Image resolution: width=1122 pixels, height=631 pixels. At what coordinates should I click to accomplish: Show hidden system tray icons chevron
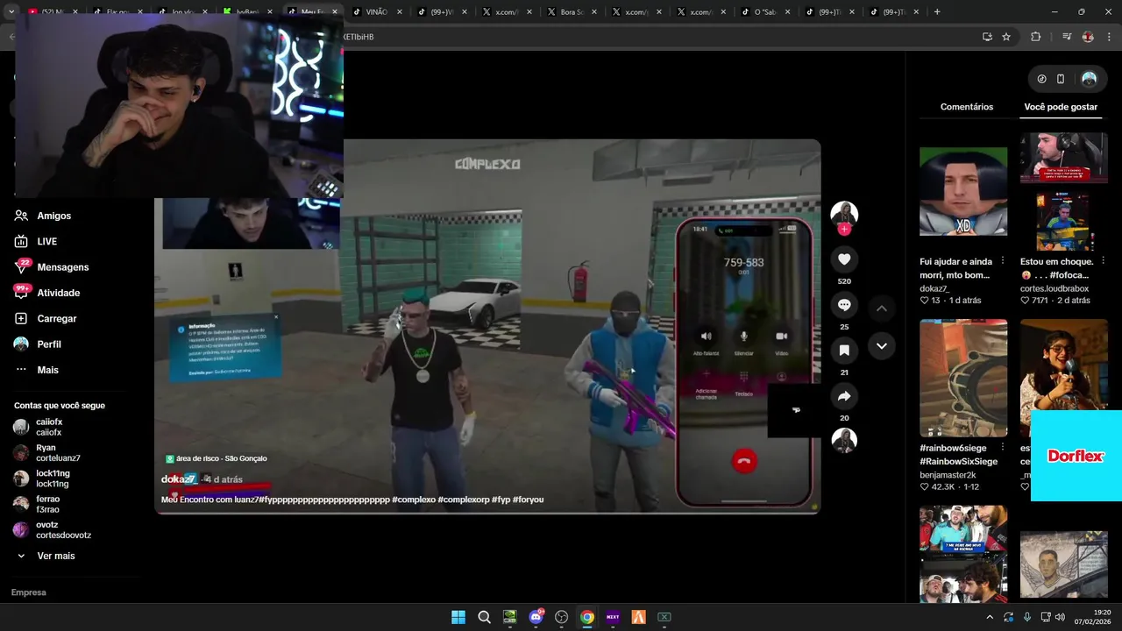(990, 617)
